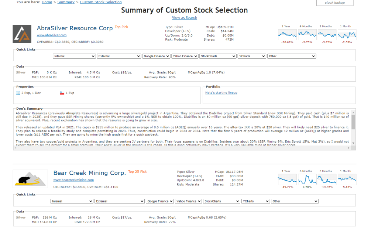Open AbraSilver Google Finance dropdown
This screenshot has width=378, height=229.
pos(156,56)
